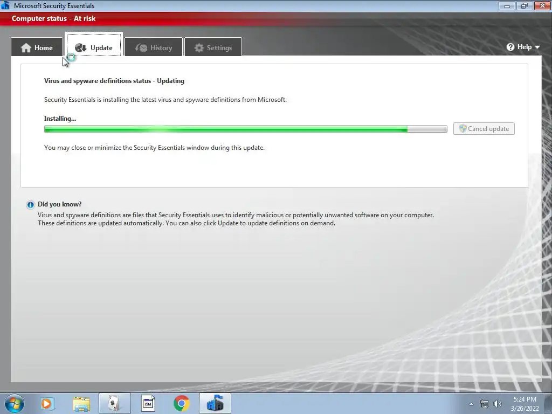552x414 pixels.
Task: Click the globe icon on Update tab
Action: coord(81,47)
